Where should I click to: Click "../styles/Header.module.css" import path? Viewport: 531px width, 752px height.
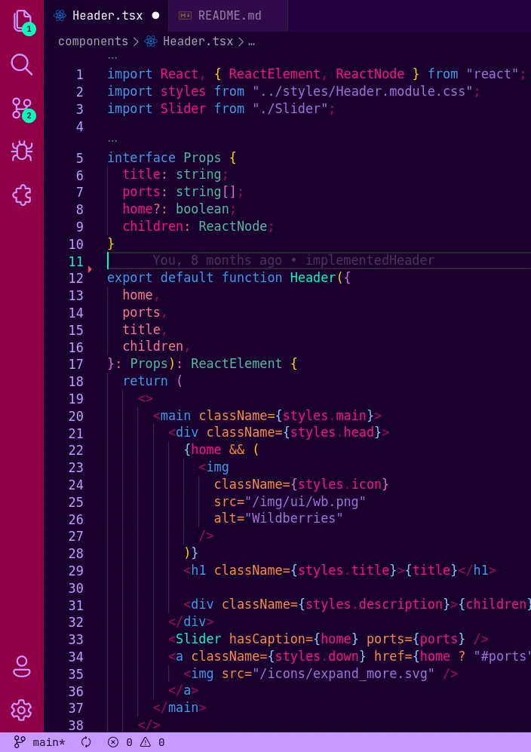click(363, 91)
